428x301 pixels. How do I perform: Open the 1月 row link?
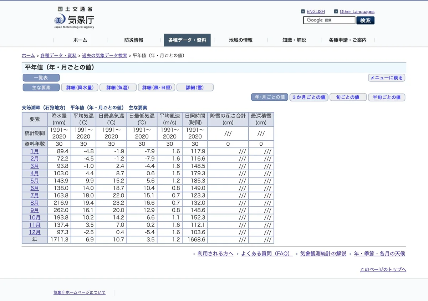[x=35, y=151]
